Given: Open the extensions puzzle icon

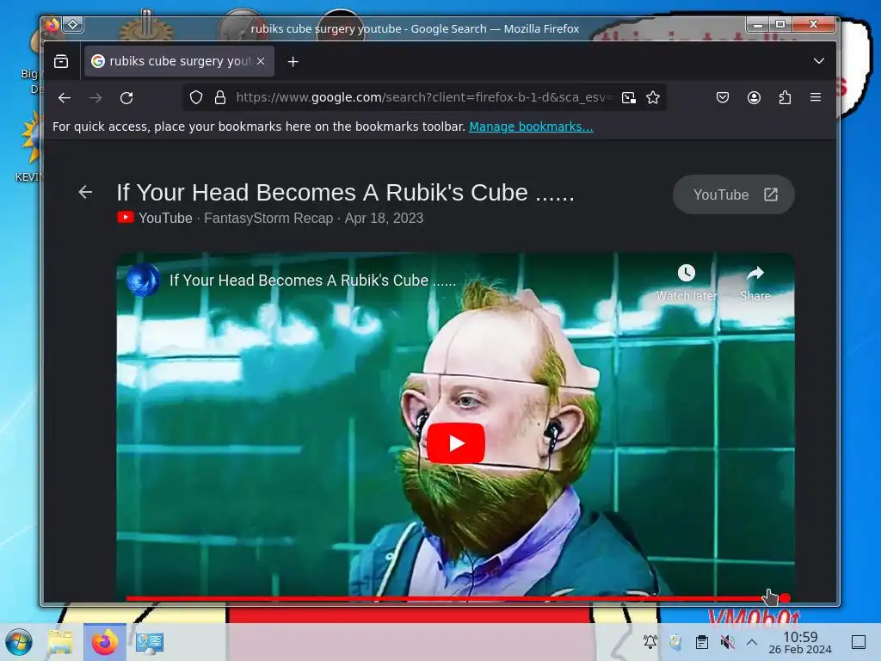Looking at the screenshot, I should pyautogui.click(x=785, y=98).
